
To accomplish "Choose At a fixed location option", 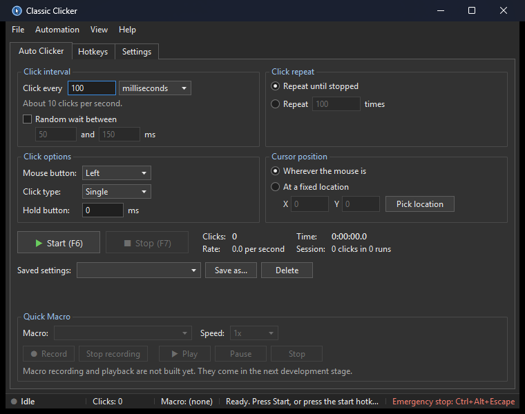I will 275,186.
